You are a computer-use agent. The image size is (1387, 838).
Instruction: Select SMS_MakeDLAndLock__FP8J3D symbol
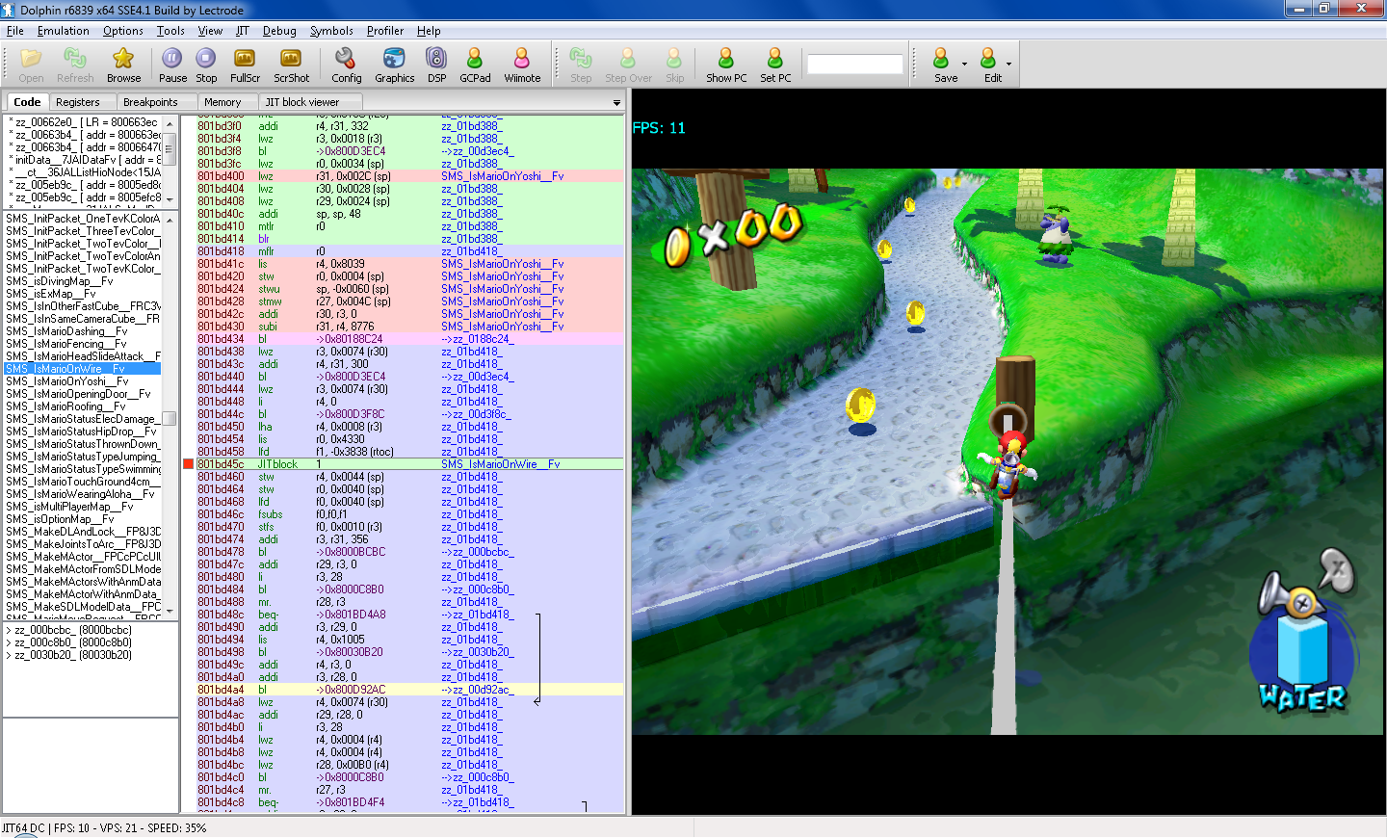tap(83, 532)
